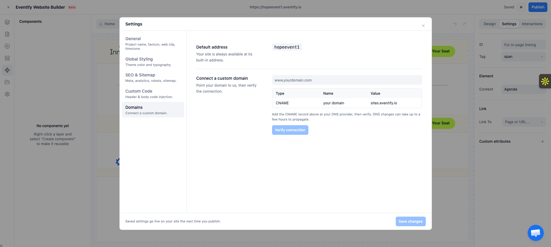Screen dimensions: 551x247
Task: Click the hopeevent1 default address
Action: [287, 47]
